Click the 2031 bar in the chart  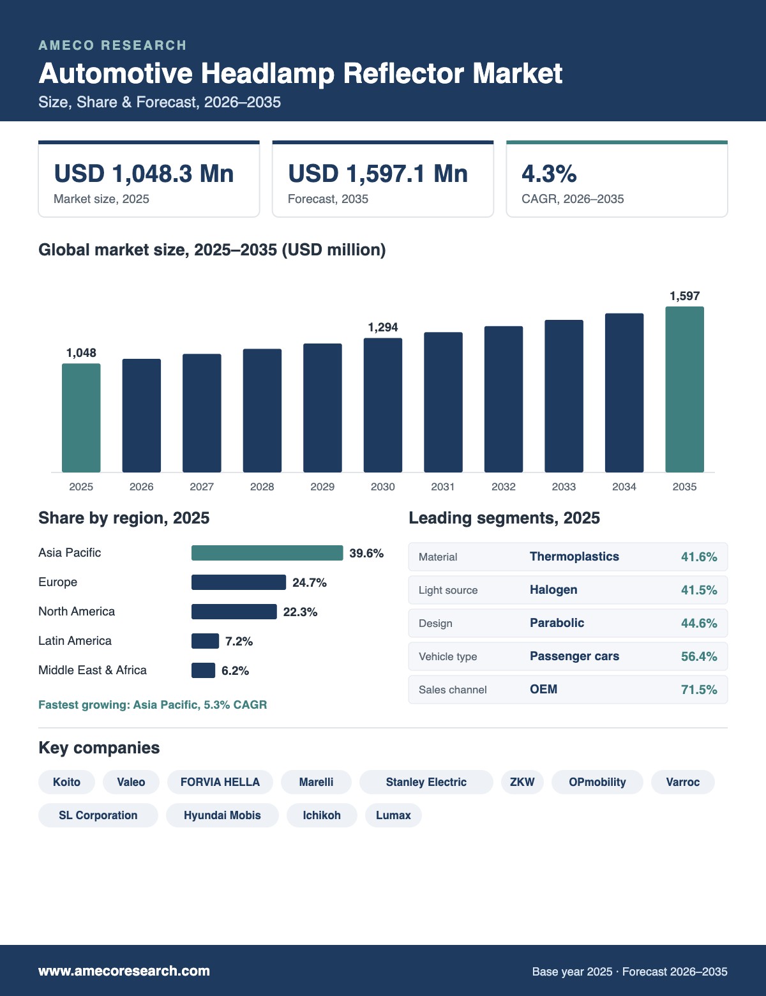(443, 402)
